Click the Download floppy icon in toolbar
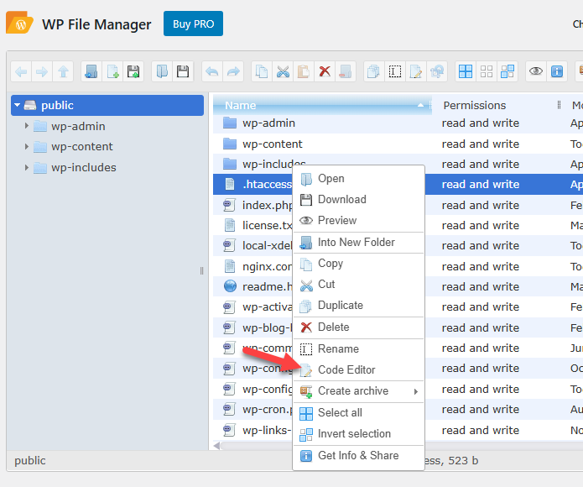Screen dimensions: 583x487 (183, 71)
